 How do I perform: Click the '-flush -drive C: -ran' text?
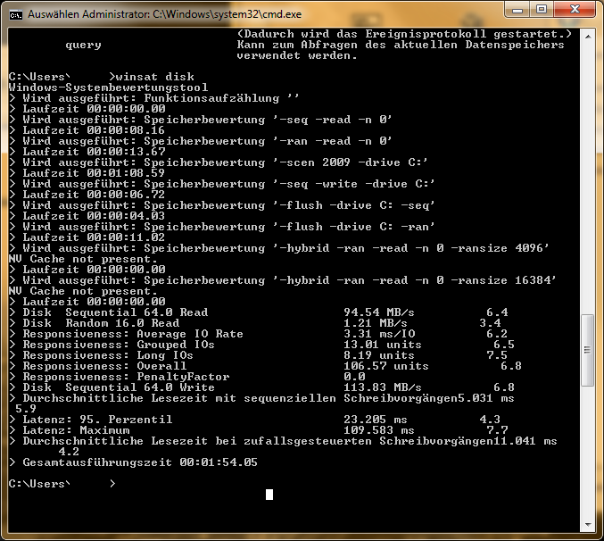(x=354, y=227)
